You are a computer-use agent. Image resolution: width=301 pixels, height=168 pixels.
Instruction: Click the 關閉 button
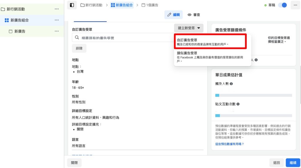point(74,163)
